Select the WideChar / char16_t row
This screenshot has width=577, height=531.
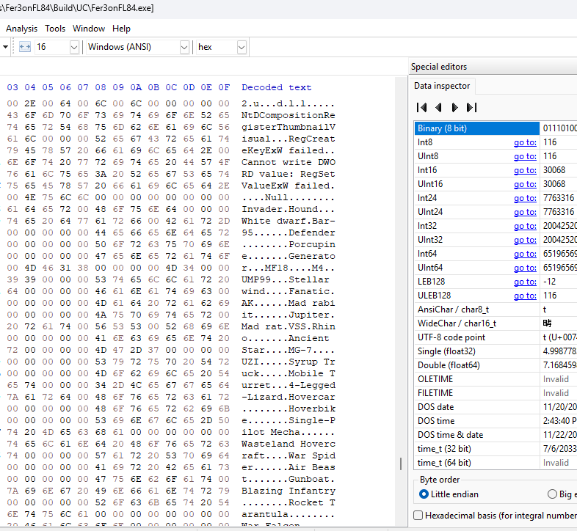496,323
